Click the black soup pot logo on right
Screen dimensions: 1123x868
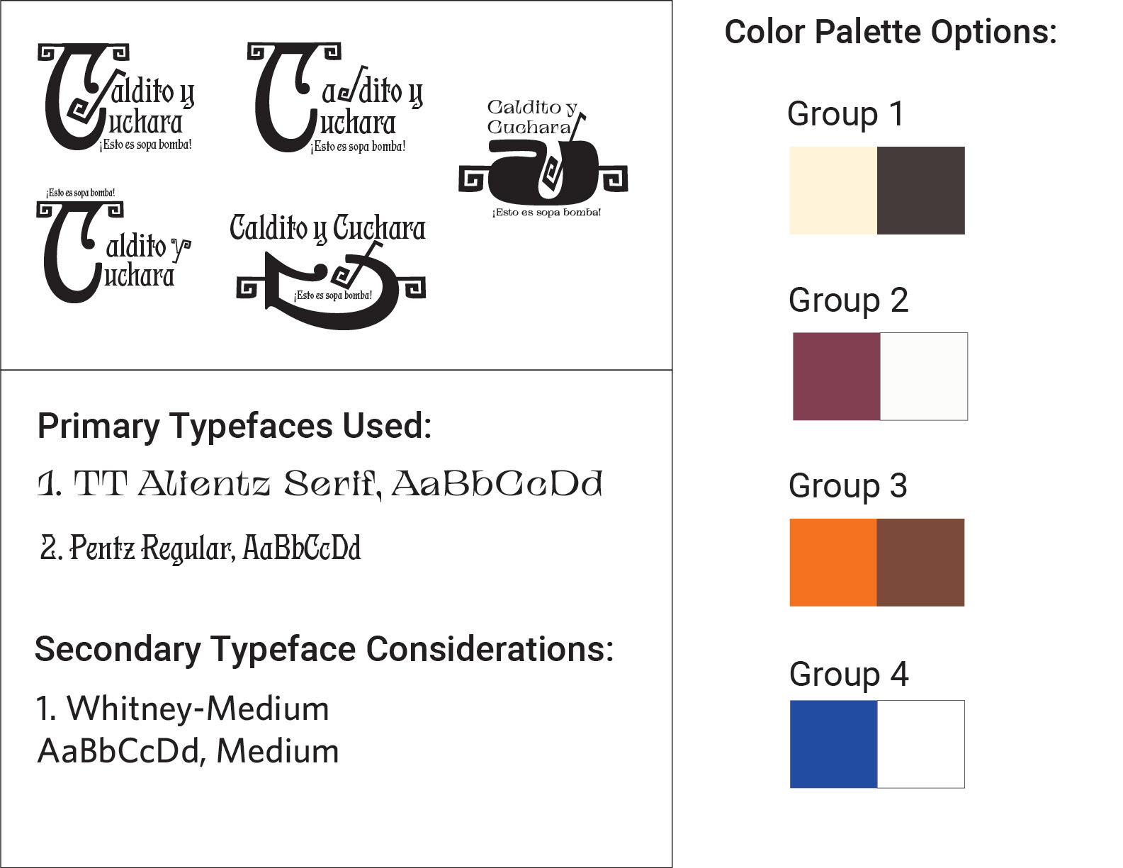pos(543,159)
